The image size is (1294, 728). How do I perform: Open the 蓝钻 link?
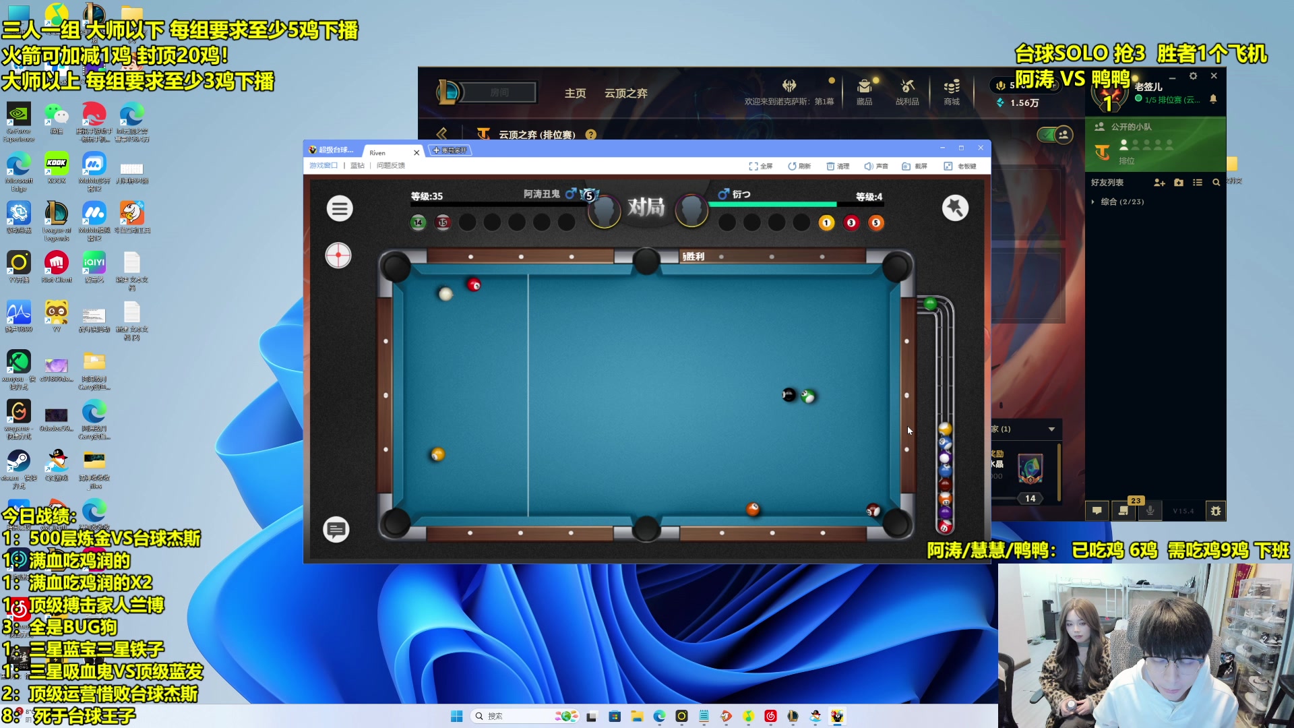tap(357, 165)
